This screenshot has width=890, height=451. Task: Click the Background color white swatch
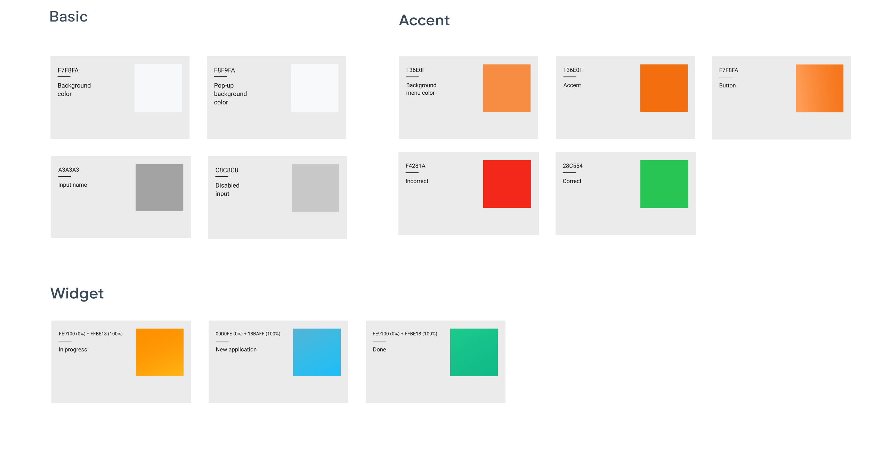point(158,88)
